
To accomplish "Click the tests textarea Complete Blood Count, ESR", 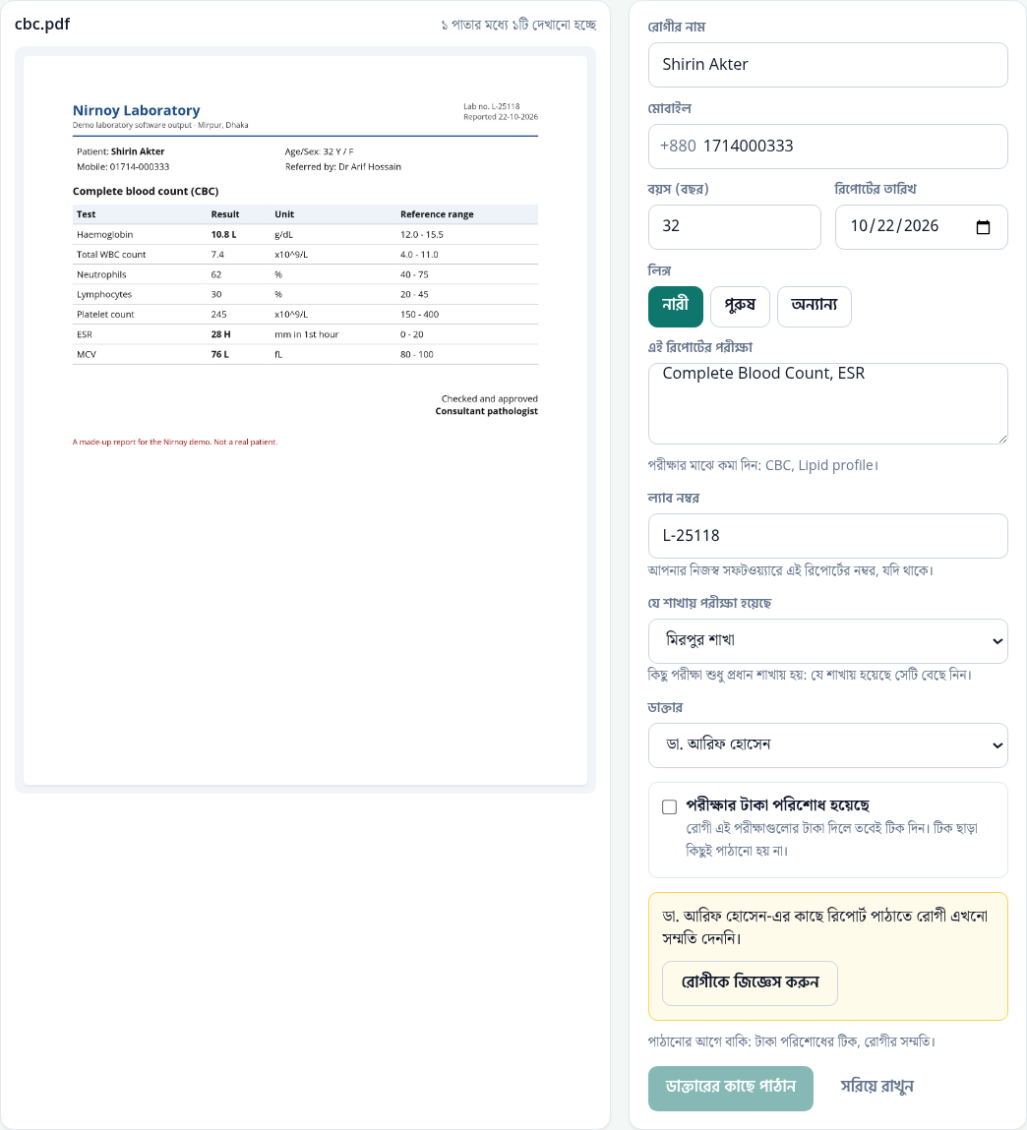I will point(827,403).
